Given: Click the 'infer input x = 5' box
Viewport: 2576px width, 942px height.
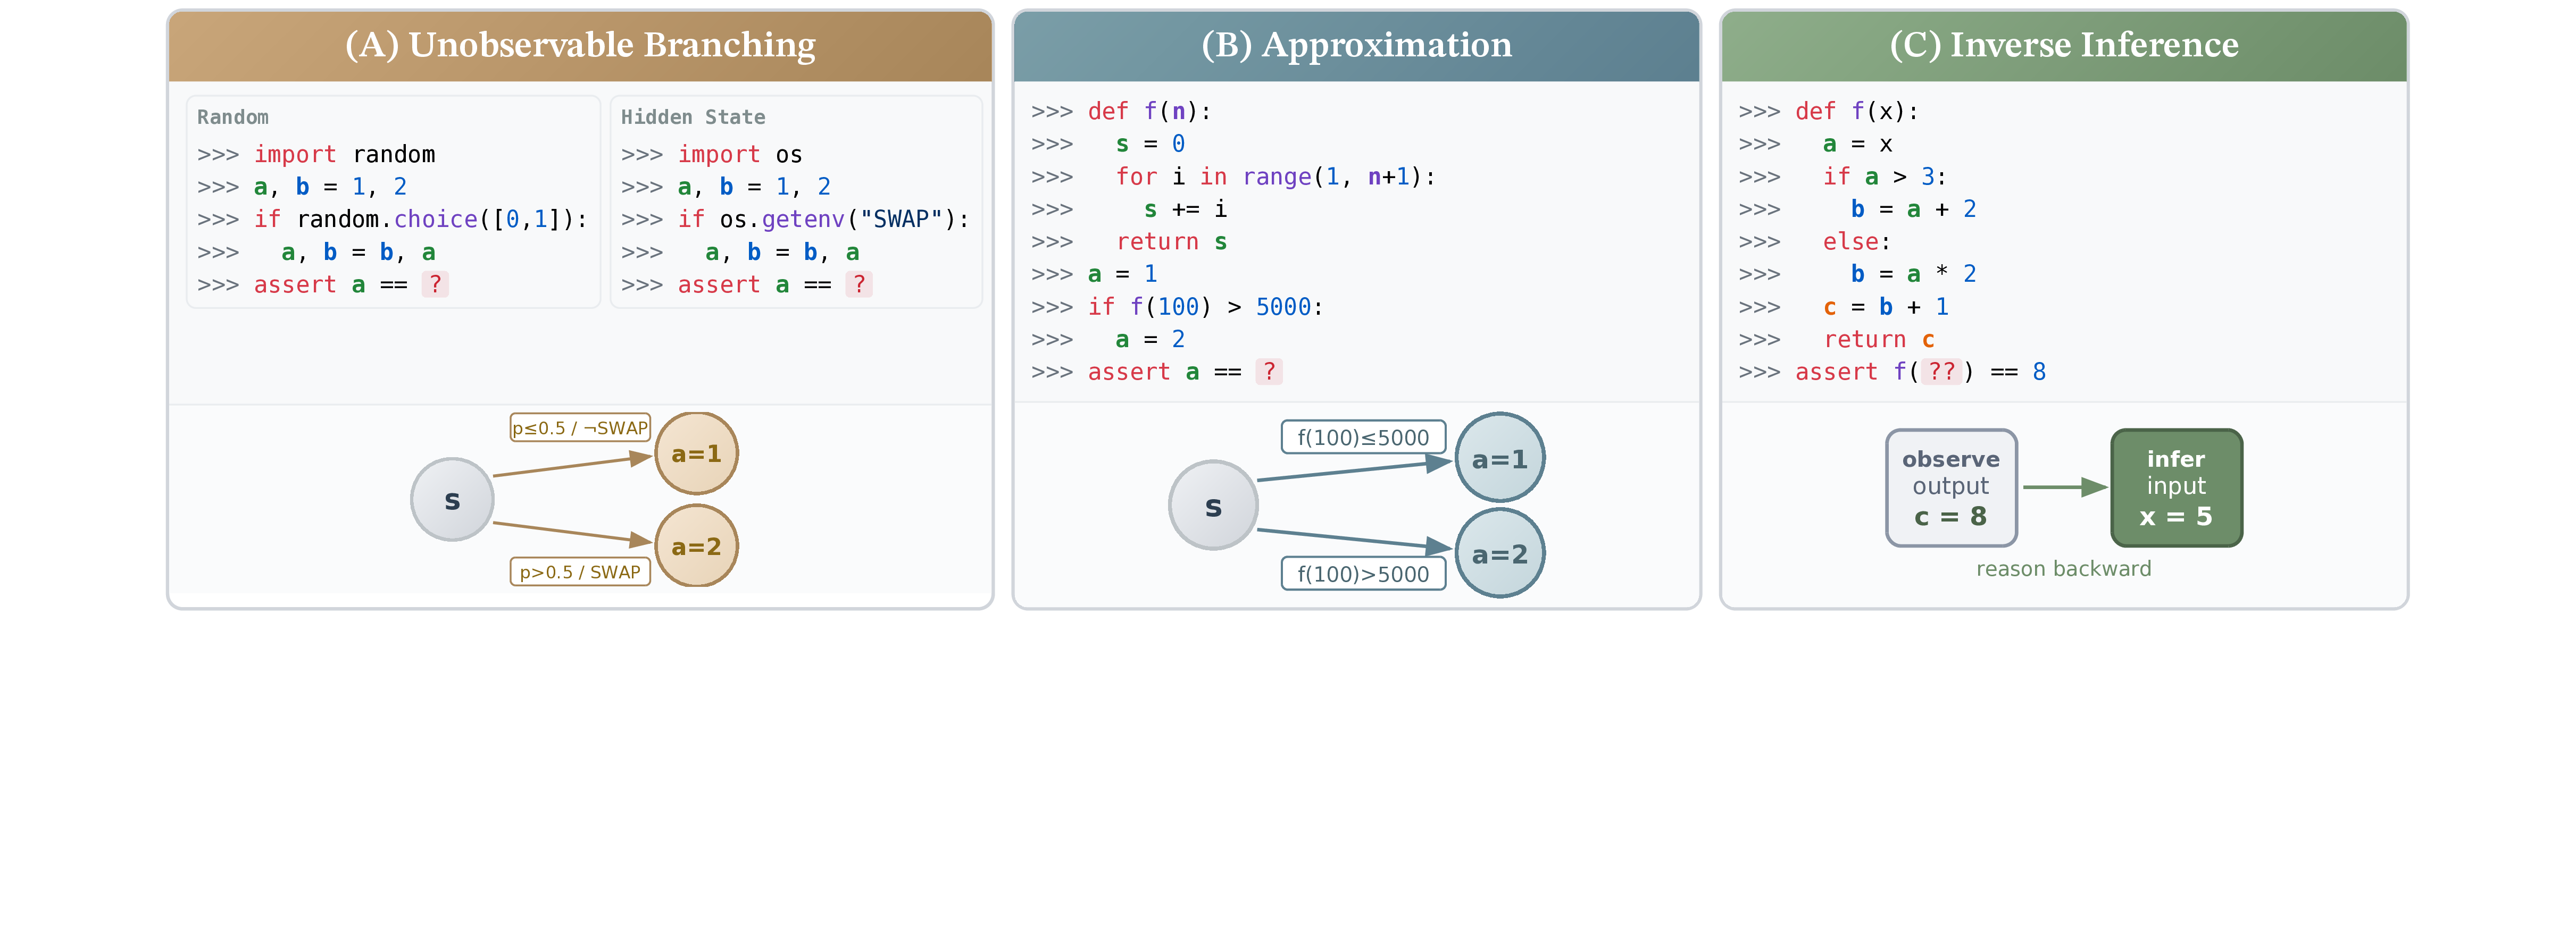Looking at the screenshot, I should 2176,487.
